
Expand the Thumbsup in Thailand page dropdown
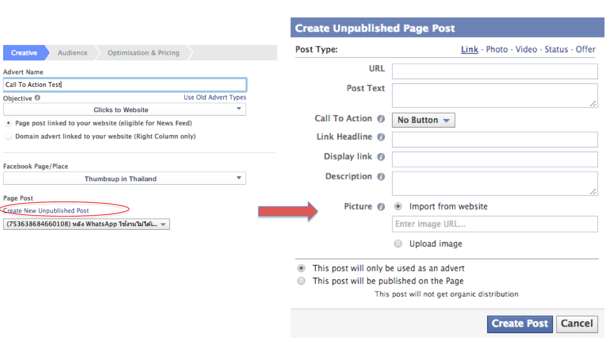[x=124, y=178]
